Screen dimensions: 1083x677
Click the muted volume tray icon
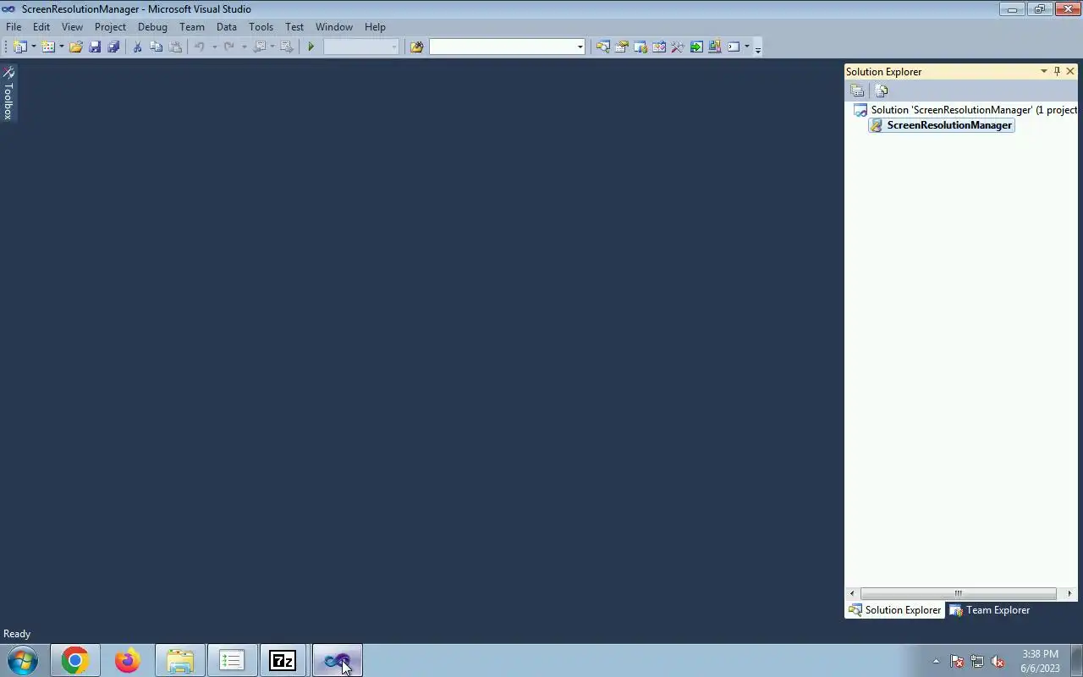[x=998, y=661]
